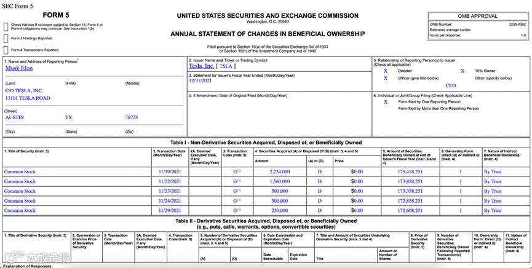
Task: Click the D disposed code in the 11/23/2021 row
Action: click(x=320, y=191)
